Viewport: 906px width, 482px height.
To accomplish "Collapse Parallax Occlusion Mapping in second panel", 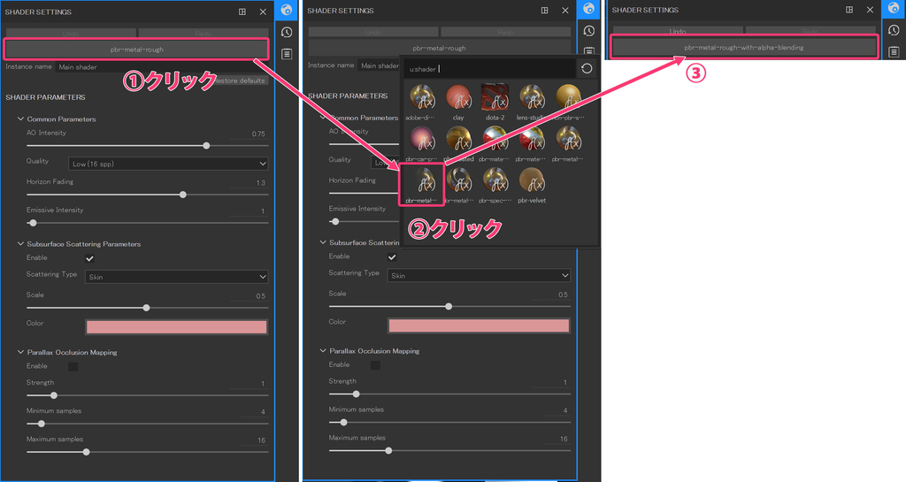I will click(x=323, y=351).
